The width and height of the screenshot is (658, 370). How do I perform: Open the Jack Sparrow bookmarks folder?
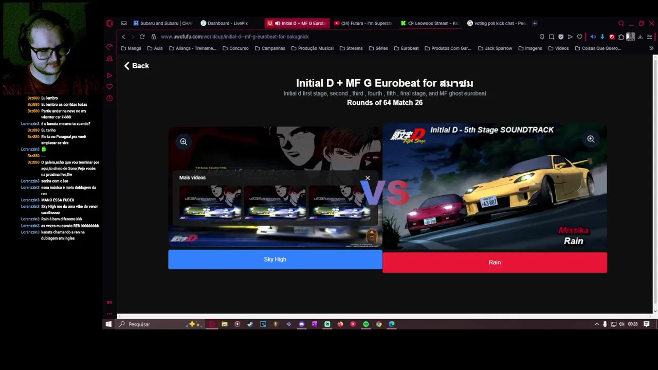(495, 48)
